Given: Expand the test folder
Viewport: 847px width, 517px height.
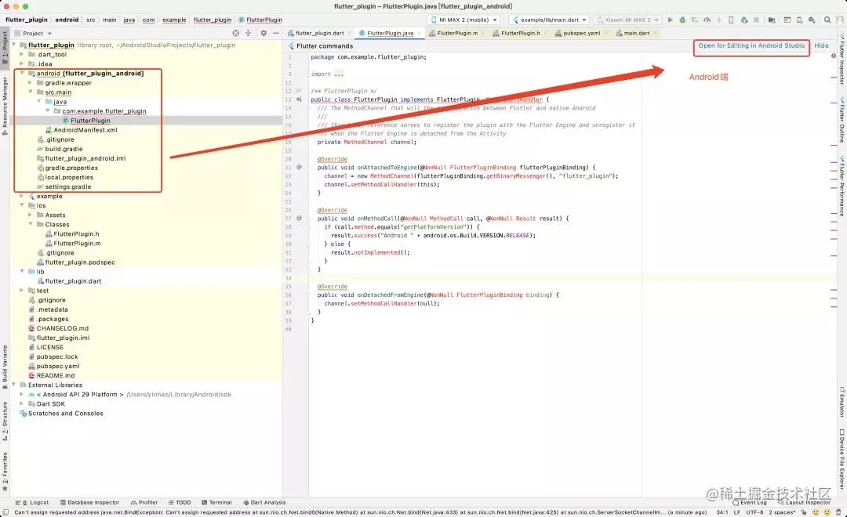Looking at the screenshot, I should [x=22, y=291].
